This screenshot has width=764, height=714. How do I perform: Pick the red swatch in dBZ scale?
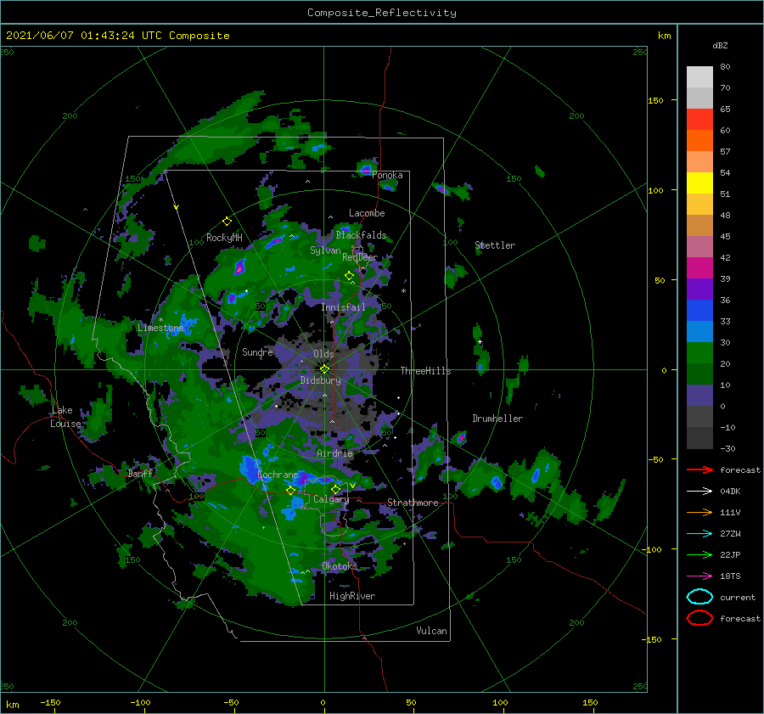[699, 120]
